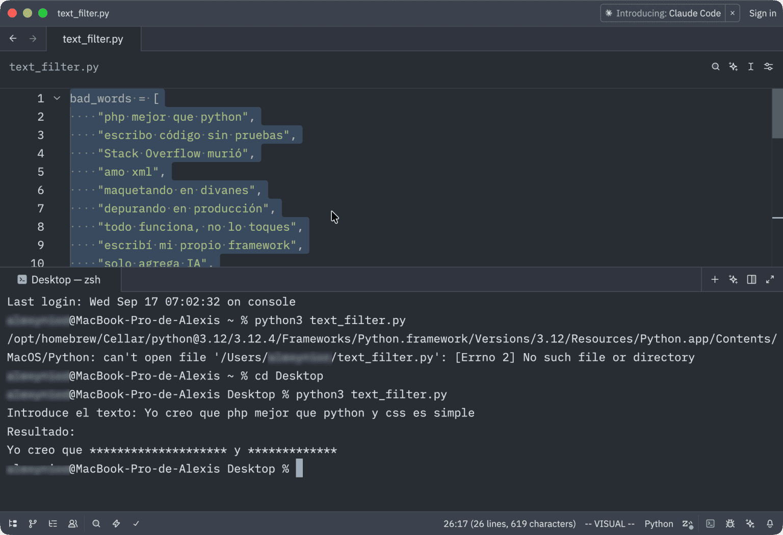Click the diagnostics checkmark in the status bar
This screenshot has width=783, height=535.
click(x=136, y=523)
